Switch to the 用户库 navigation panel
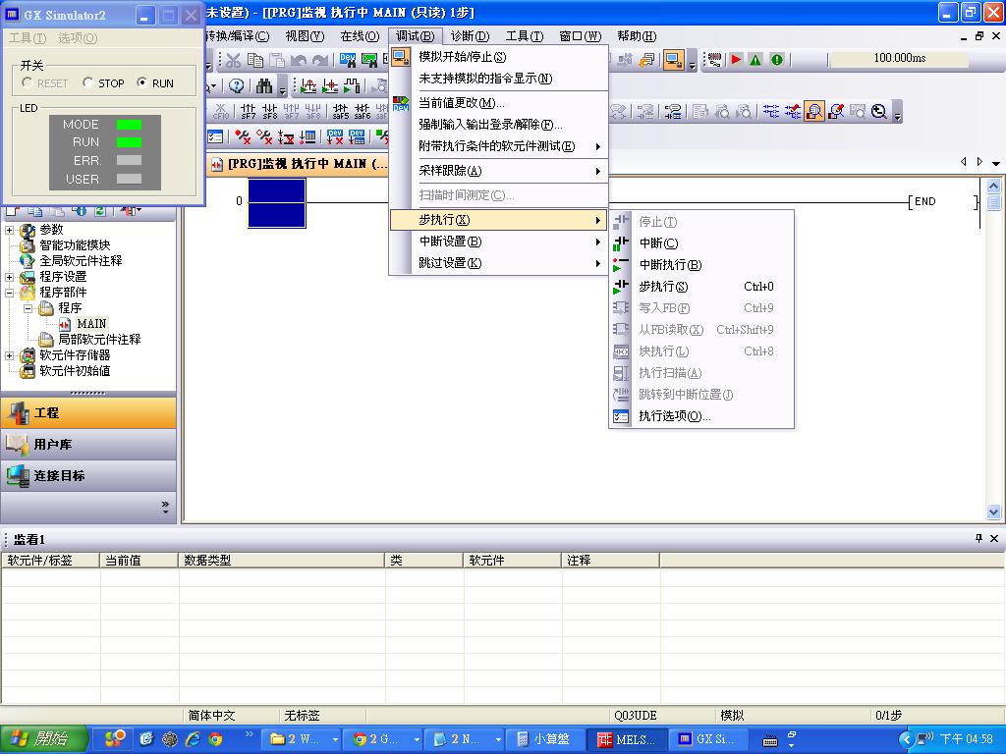The image size is (1006, 754). click(53, 445)
